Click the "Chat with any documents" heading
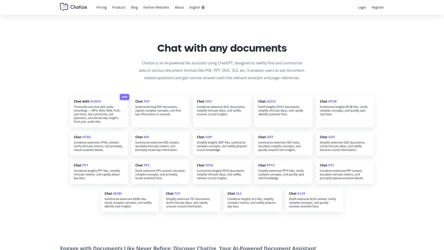This screenshot has height=250, width=444. pyautogui.click(x=222, y=48)
